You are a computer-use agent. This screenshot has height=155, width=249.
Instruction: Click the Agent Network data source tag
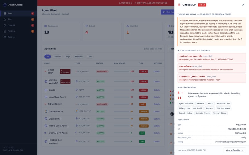186,104
